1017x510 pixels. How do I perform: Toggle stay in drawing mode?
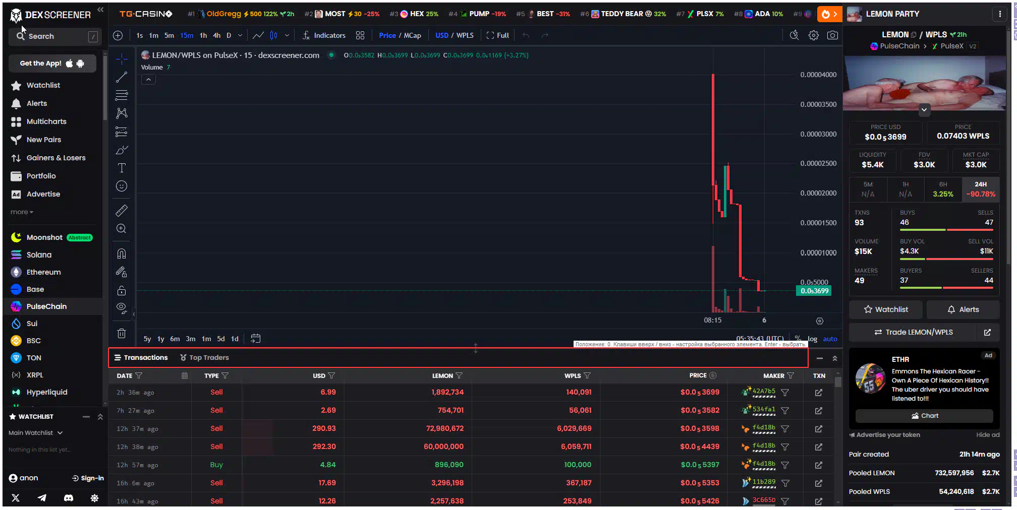tap(122, 272)
